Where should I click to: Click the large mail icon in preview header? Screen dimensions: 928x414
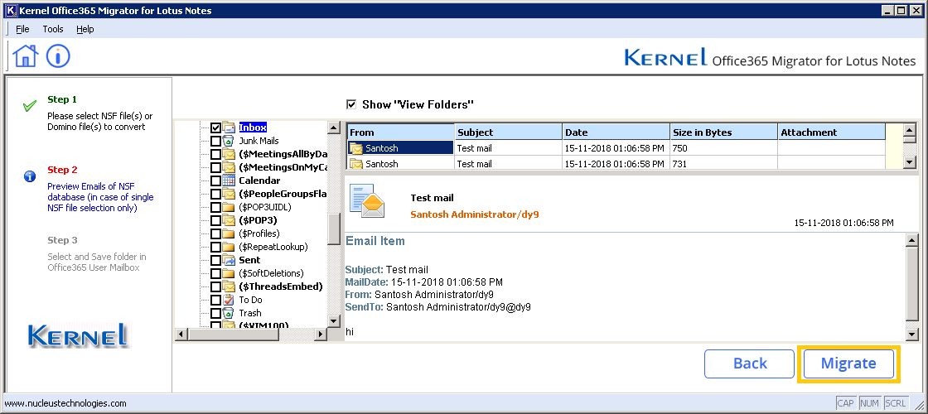(x=367, y=201)
